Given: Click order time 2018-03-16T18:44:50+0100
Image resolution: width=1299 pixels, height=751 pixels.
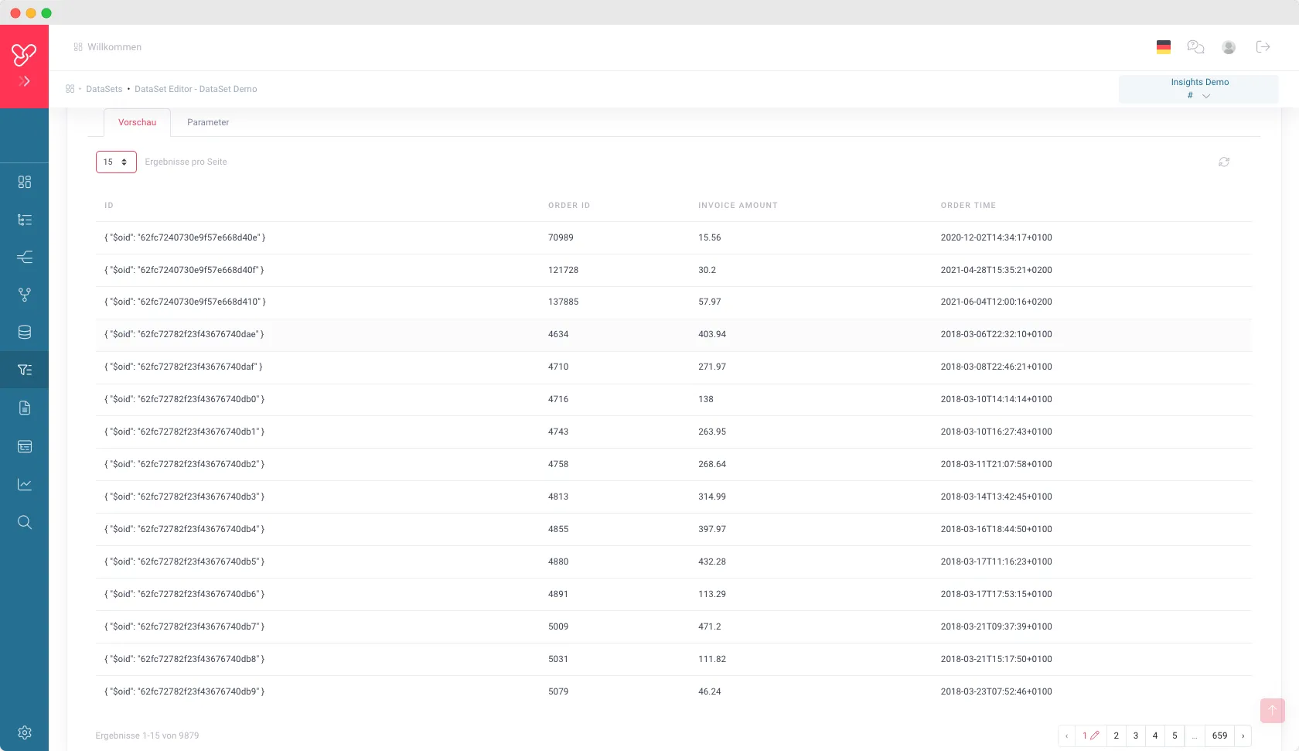Looking at the screenshot, I should coord(996,529).
